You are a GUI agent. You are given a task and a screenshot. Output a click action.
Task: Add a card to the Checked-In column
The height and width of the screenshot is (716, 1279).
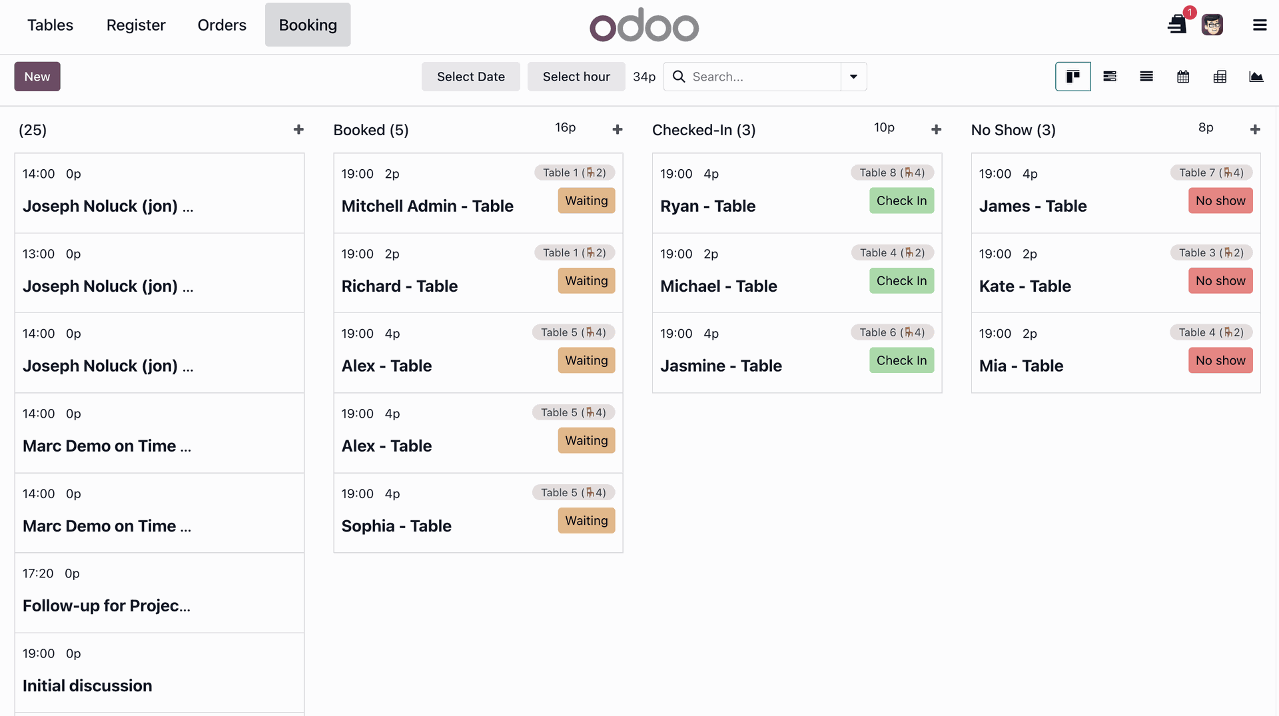pyautogui.click(x=936, y=129)
